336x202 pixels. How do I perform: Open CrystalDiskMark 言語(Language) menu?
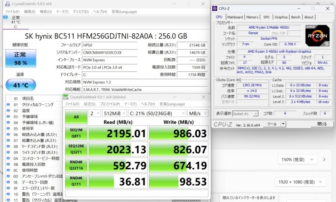click(172, 104)
